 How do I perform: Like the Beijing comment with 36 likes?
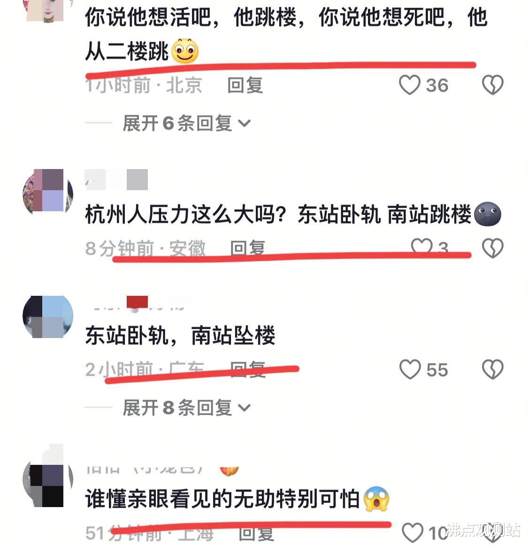point(409,85)
